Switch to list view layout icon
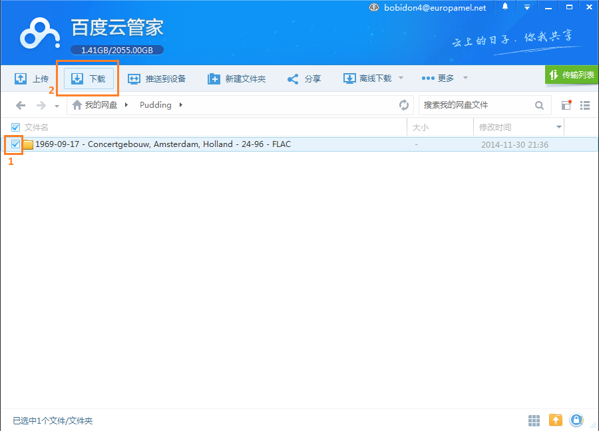 click(585, 105)
